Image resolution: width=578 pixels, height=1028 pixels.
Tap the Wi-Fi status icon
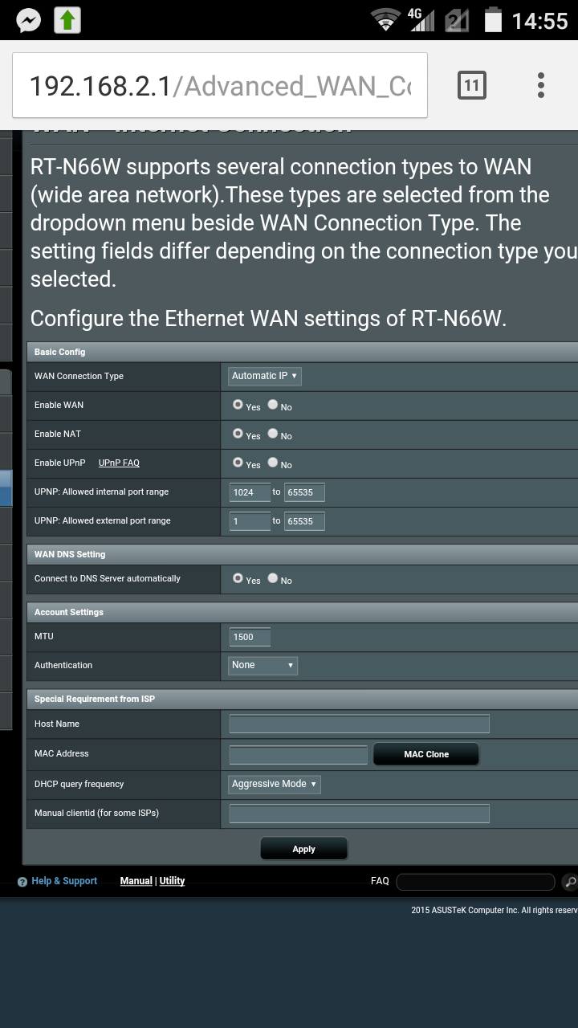click(386, 20)
